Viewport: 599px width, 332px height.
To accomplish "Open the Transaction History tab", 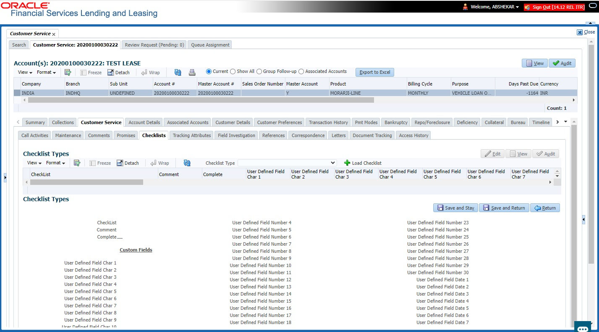I will pos(328,122).
